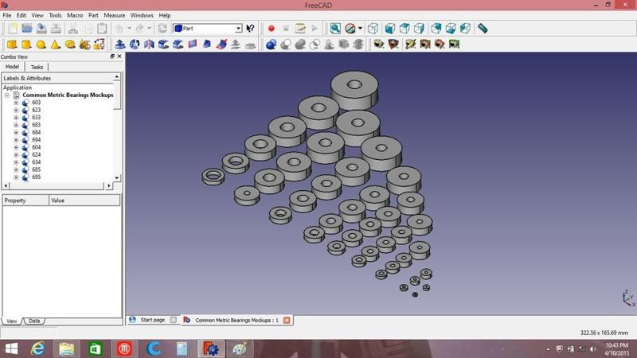Open the macros dialog notepad icon
This screenshot has width=637, height=358.
tap(300, 29)
